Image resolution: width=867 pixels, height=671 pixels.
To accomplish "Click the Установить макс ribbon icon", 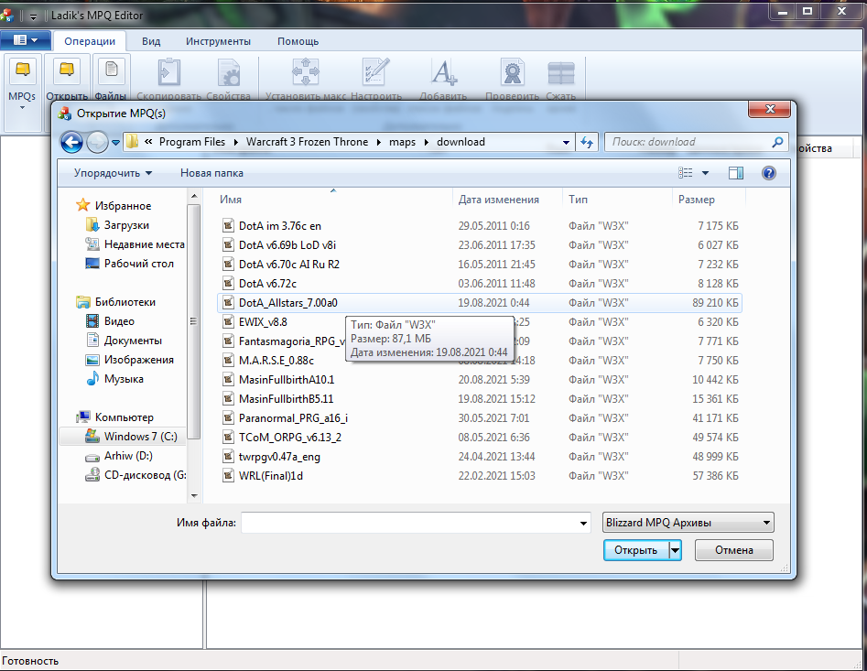I will tap(306, 71).
